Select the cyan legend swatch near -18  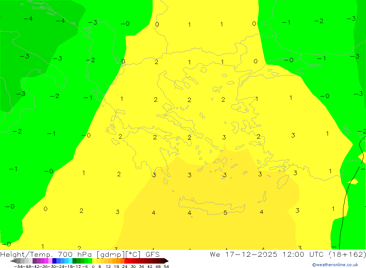[71, 261]
